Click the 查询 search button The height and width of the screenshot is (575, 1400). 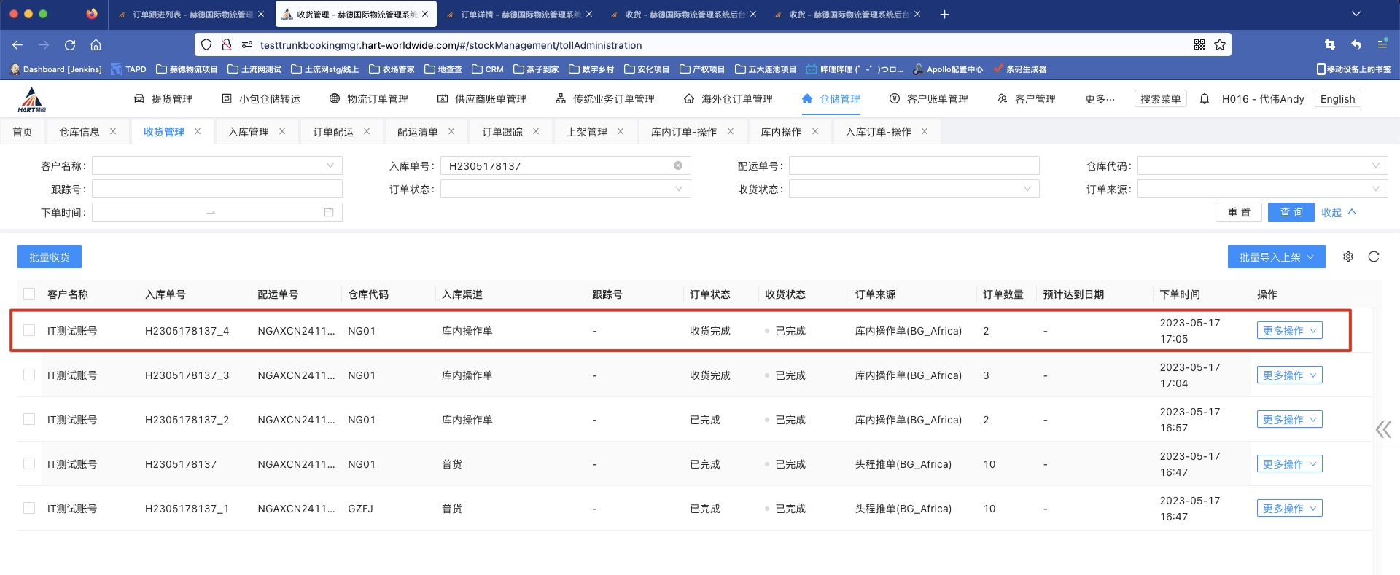1291,212
